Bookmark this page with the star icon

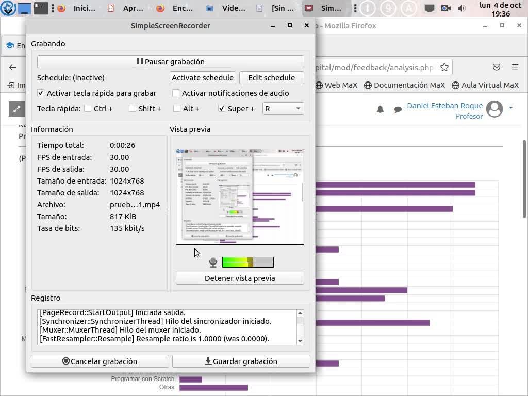(x=444, y=67)
